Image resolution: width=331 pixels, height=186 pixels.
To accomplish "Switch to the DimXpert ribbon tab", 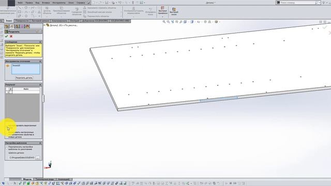I will (x=74, y=21).
